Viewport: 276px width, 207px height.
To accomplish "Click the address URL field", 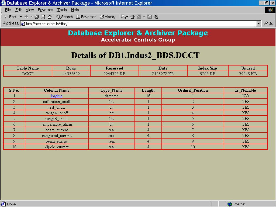I will tap(135, 24).
